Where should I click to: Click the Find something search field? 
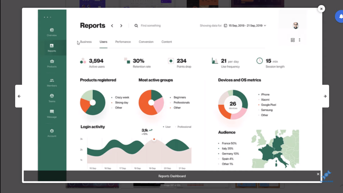[151, 26]
